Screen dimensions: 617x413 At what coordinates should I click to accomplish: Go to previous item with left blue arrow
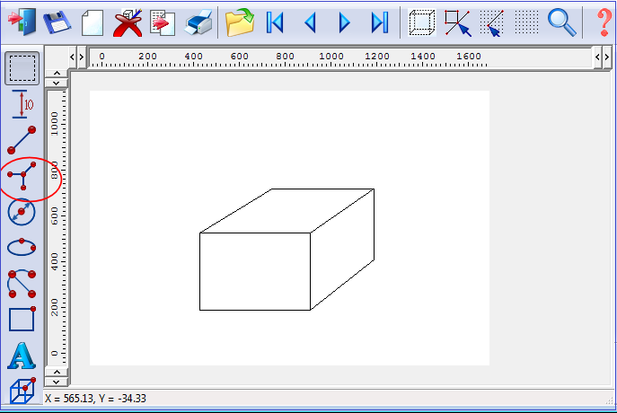pyautogui.click(x=310, y=22)
